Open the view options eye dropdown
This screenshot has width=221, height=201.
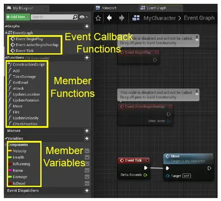click(84, 17)
